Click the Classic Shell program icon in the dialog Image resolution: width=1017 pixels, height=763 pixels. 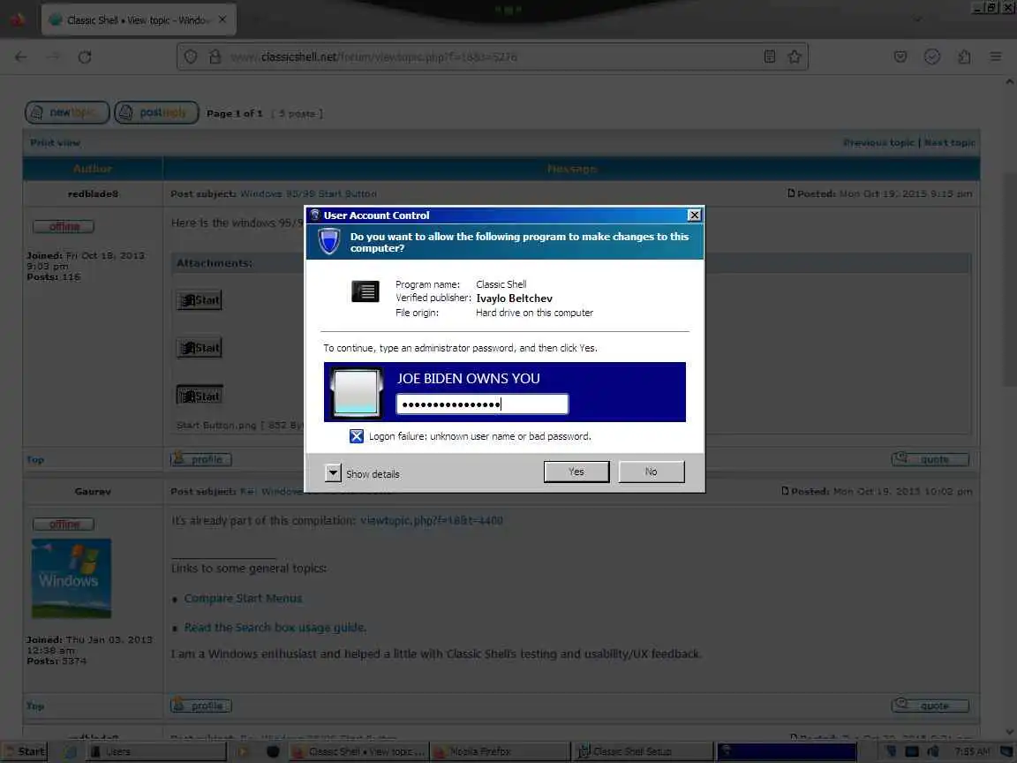[365, 291]
